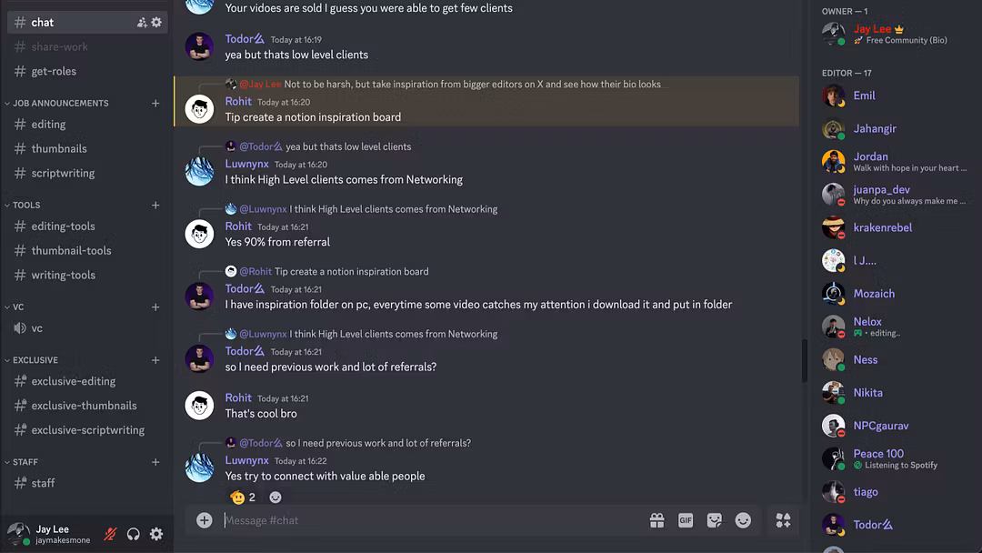Collapse the TOOLS category
Viewport: 982px width, 553px height.
pyautogui.click(x=26, y=205)
